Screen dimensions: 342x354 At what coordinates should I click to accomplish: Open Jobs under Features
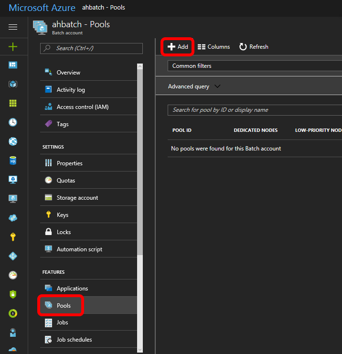(88, 322)
